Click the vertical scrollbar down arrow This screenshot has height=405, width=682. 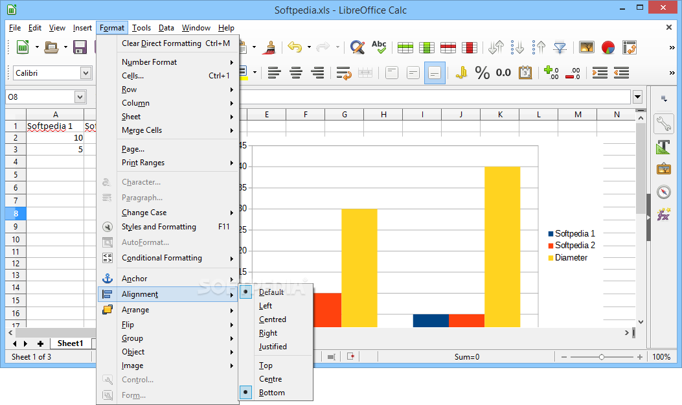pyautogui.click(x=641, y=322)
